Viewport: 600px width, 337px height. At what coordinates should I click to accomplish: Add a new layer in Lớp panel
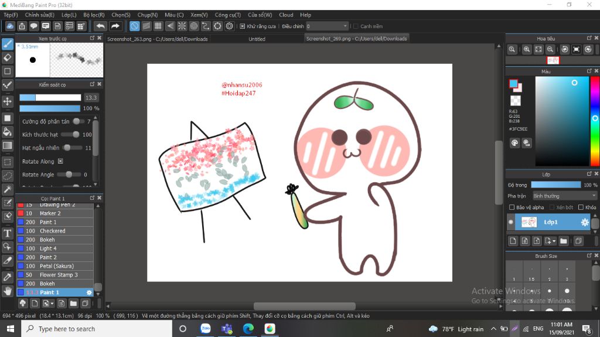click(x=513, y=241)
